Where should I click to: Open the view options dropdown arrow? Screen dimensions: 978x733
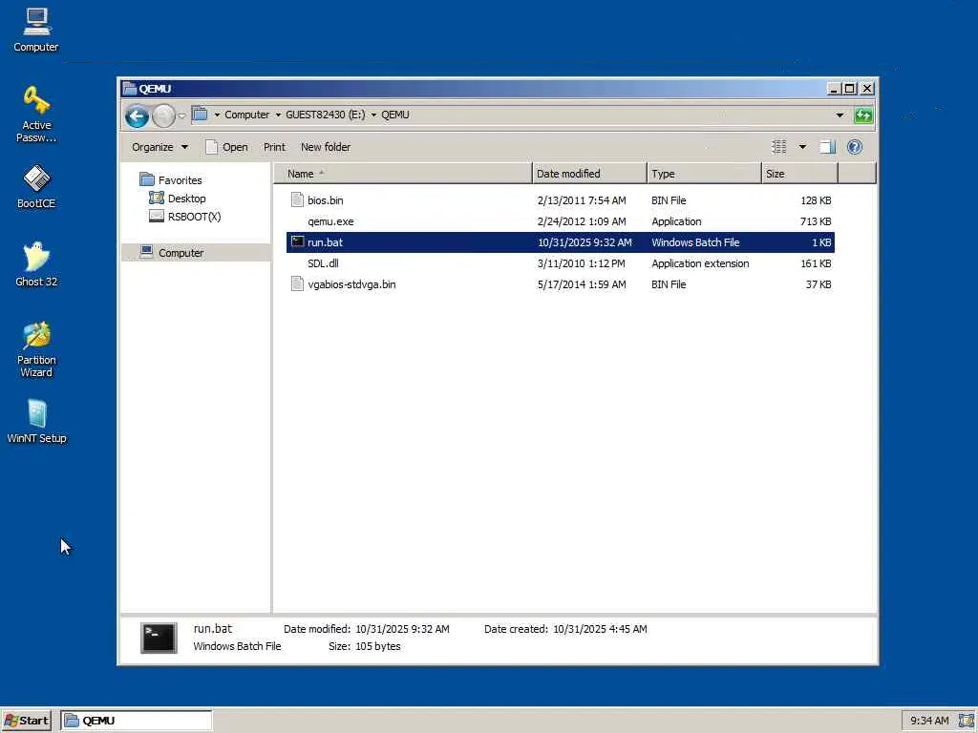point(802,147)
